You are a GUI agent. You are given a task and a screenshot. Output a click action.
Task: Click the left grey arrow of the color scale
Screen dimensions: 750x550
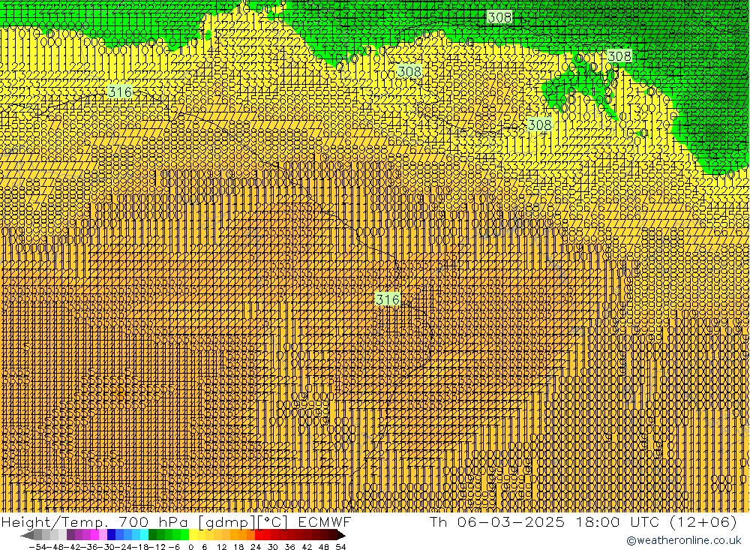tap(27, 535)
